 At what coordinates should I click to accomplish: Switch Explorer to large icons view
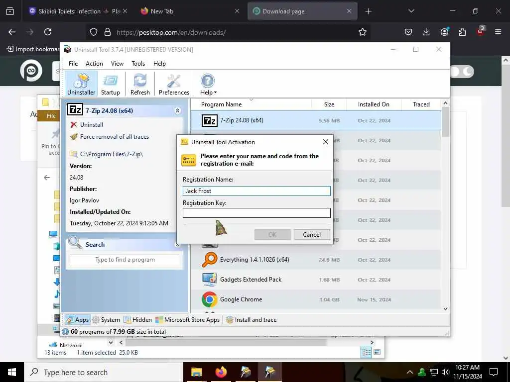[x=377, y=352]
